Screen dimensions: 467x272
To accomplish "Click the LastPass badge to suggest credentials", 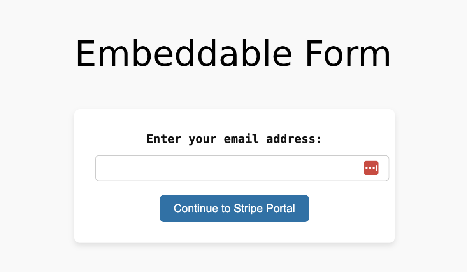I will (x=371, y=168).
